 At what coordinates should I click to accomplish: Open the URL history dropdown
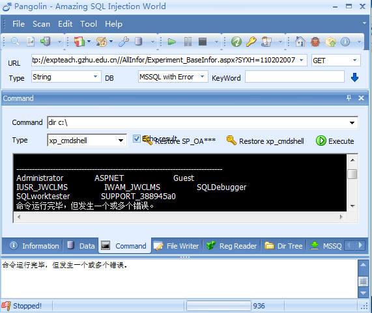point(301,60)
